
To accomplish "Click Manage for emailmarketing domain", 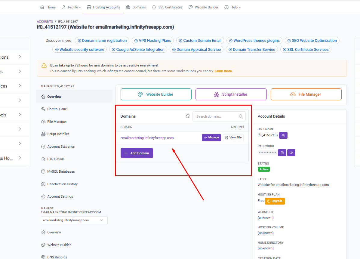I will point(211,137).
